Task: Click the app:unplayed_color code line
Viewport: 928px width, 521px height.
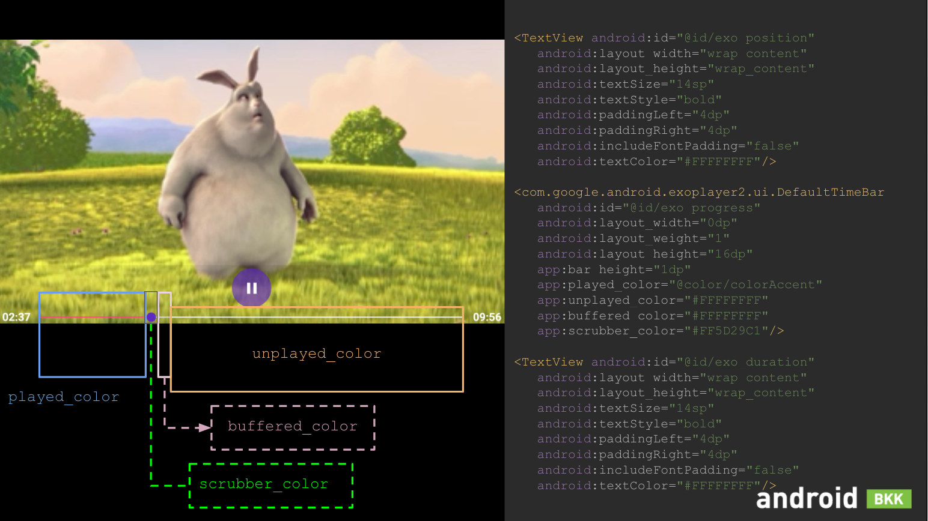Action: pyautogui.click(x=653, y=300)
